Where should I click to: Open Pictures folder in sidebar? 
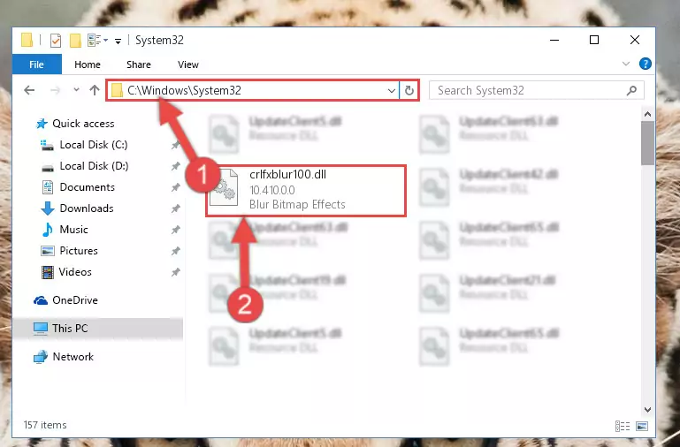coord(69,251)
